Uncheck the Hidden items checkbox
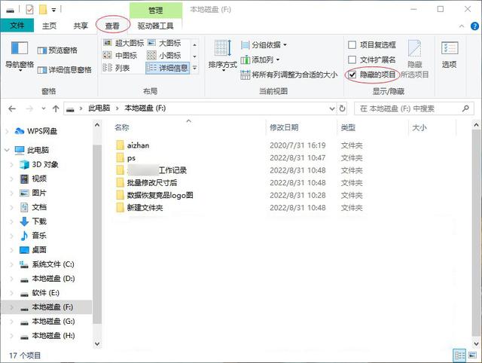482x363 pixels. (x=352, y=75)
